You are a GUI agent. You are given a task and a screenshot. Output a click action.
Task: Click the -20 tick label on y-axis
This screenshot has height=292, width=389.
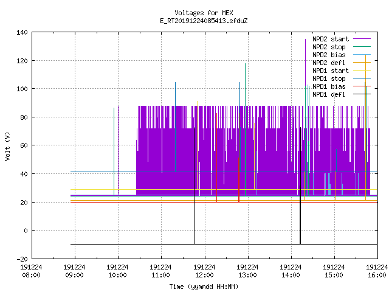click(22, 259)
